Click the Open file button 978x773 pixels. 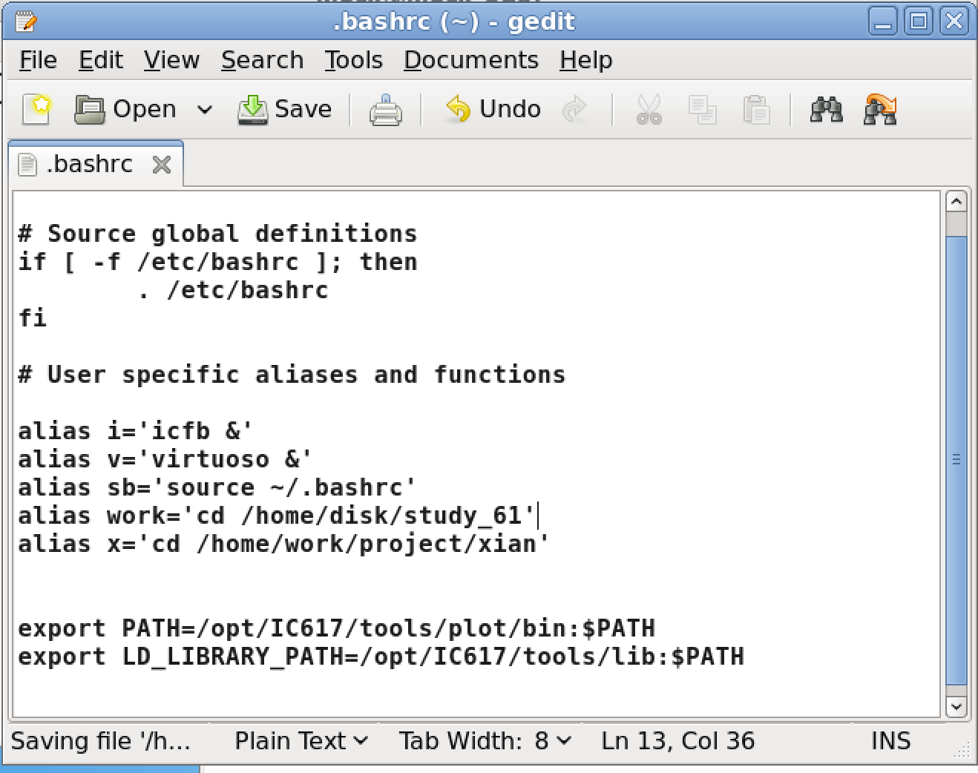125,109
